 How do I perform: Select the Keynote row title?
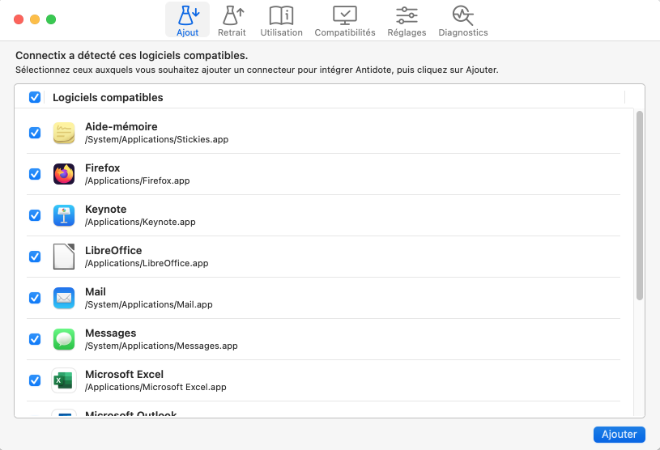pyautogui.click(x=105, y=209)
